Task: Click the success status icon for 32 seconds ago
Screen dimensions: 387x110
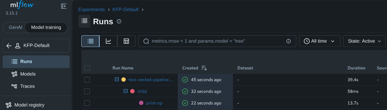Action: (x=185, y=91)
